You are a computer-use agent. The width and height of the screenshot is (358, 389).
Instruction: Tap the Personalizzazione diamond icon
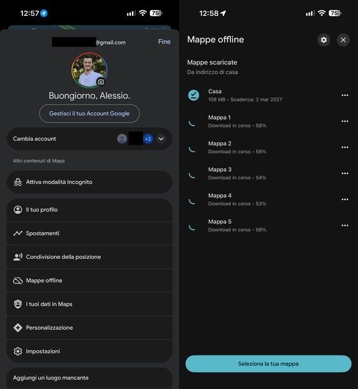[18, 328]
